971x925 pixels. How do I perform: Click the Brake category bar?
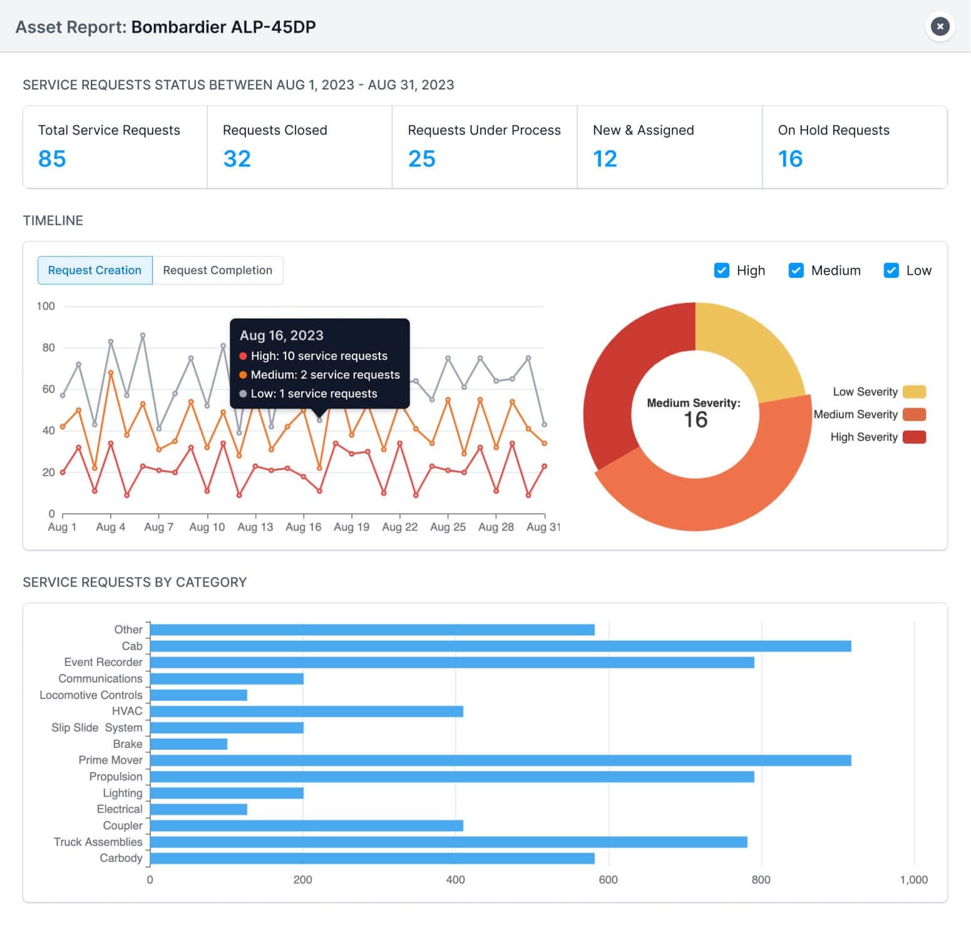[188, 744]
